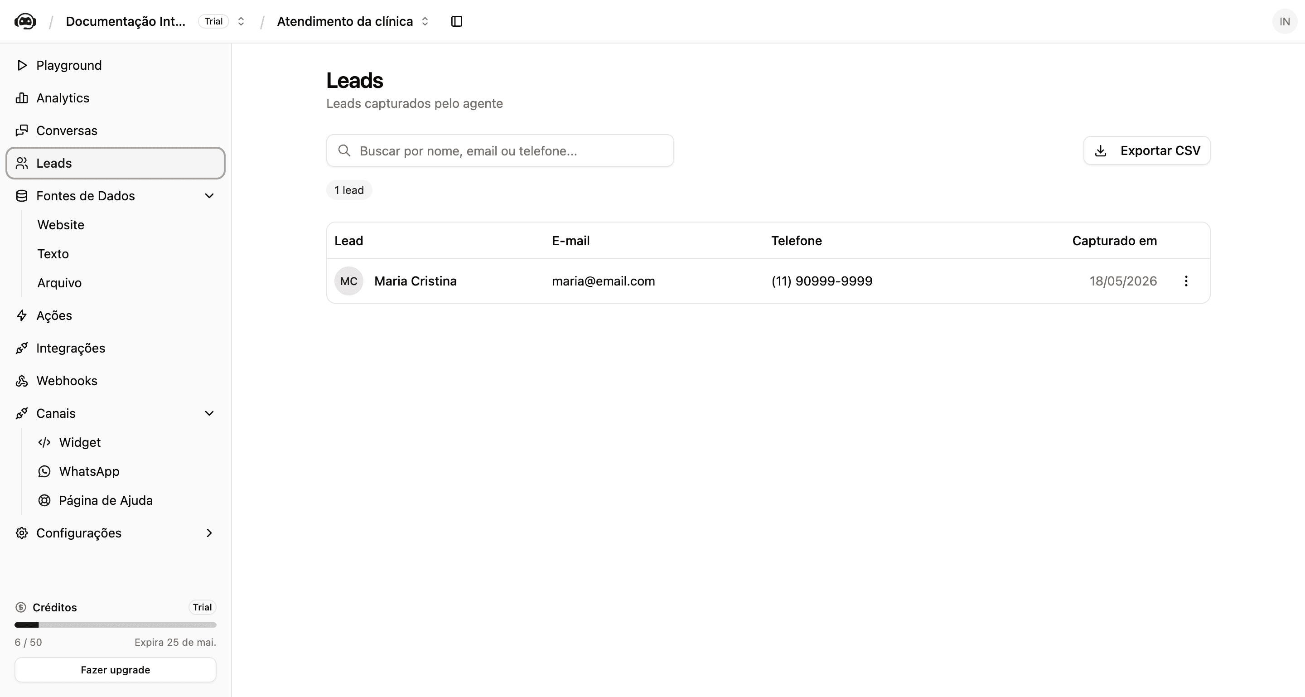Click the credits progress bar
The height and width of the screenshot is (697, 1305).
click(116, 625)
